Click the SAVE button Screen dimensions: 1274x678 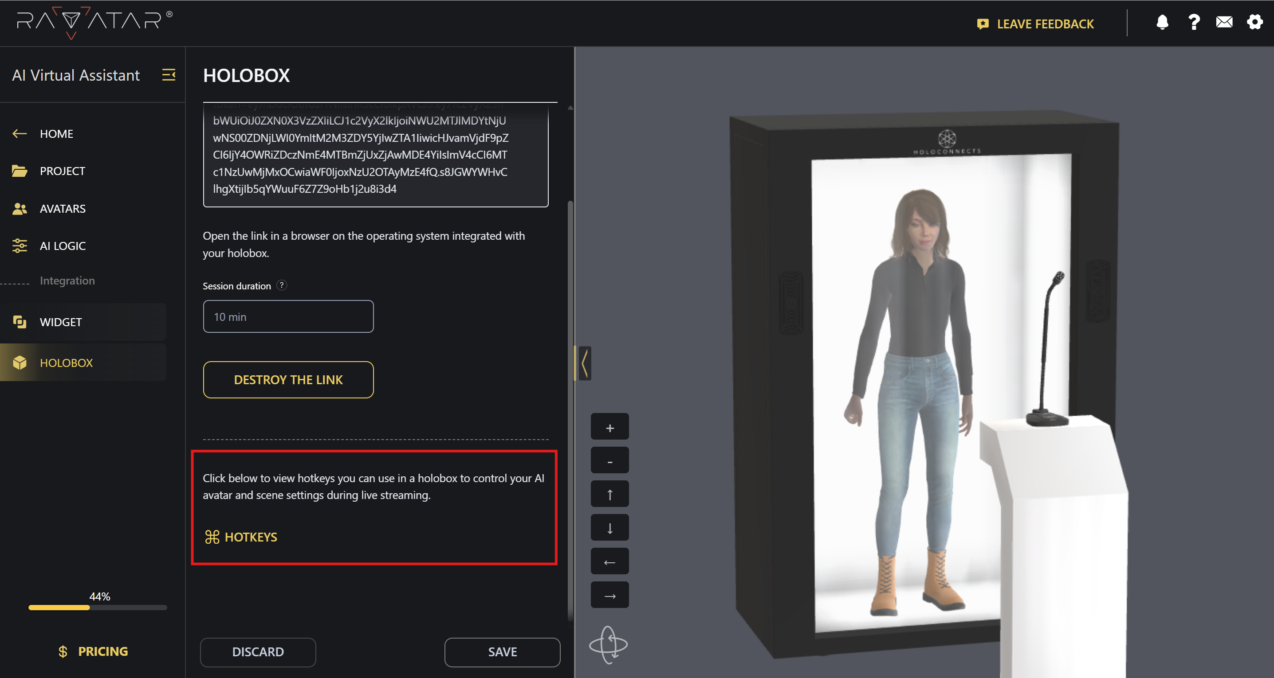(x=502, y=652)
